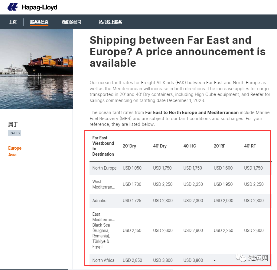This screenshot has width=277, height=270.
Task: Click the truncated West Mediterranean cell
Action: click(104, 184)
